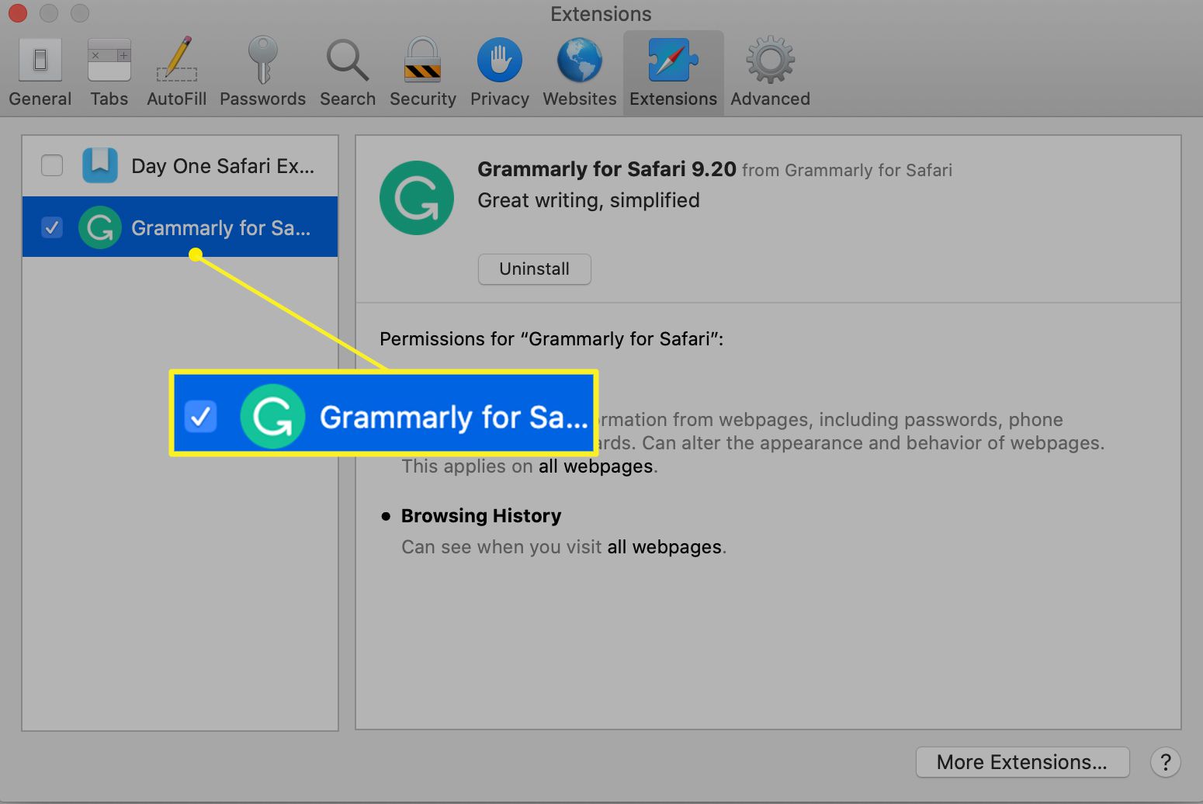
Task: Click the Grammarly icon in the extensions list
Action: [100, 227]
